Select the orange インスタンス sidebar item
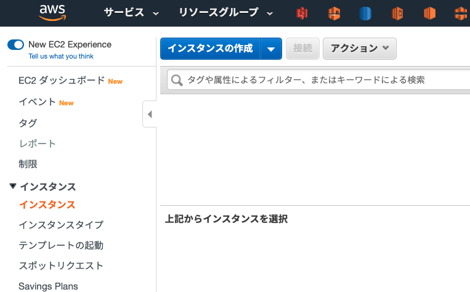Image resolution: width=470 pixels, height=292 pixels. (x=47, y=205)
